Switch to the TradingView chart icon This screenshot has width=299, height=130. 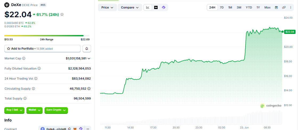(156, 7)
